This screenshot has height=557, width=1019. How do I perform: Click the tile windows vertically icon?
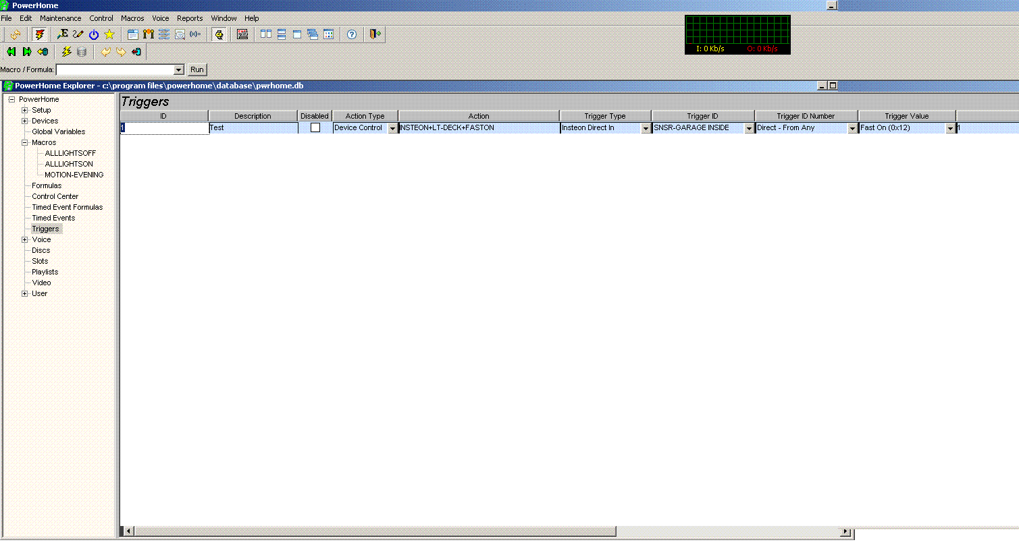[x=266, y=34]
